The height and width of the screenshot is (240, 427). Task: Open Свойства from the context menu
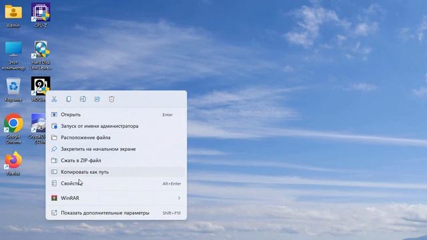tap(116, 183)
